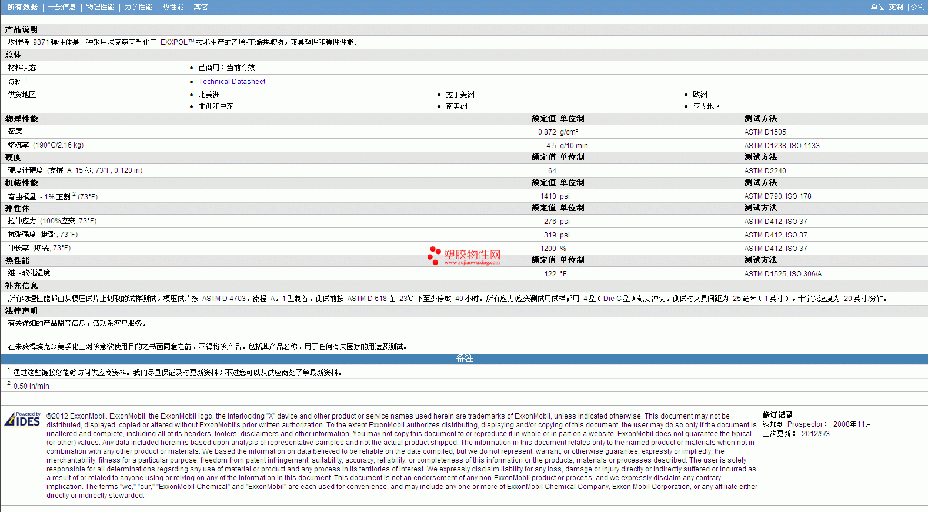
Task: Click the date 2008年11月
Action: pos(852,424)
